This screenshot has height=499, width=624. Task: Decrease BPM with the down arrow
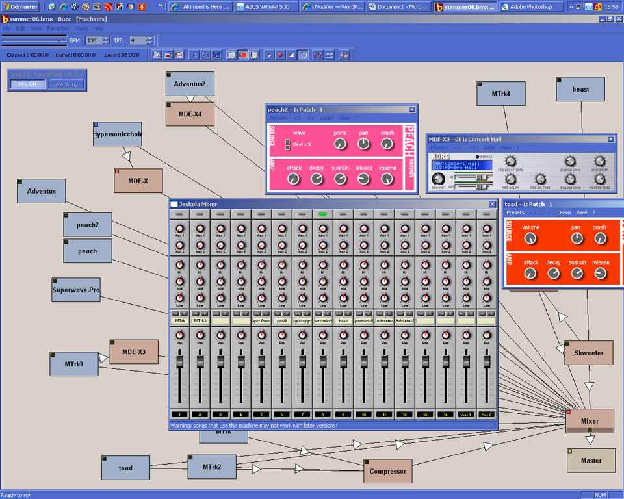point(106,43)
